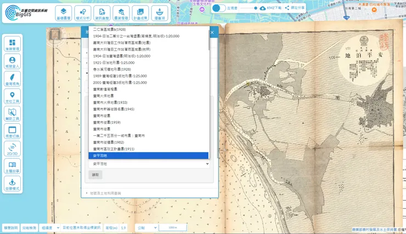Screen dimensions: 406x234
Task: Select 1904-日治臺灣堡圖(明治版)-1:20,000 option
Action: [148, 56]
